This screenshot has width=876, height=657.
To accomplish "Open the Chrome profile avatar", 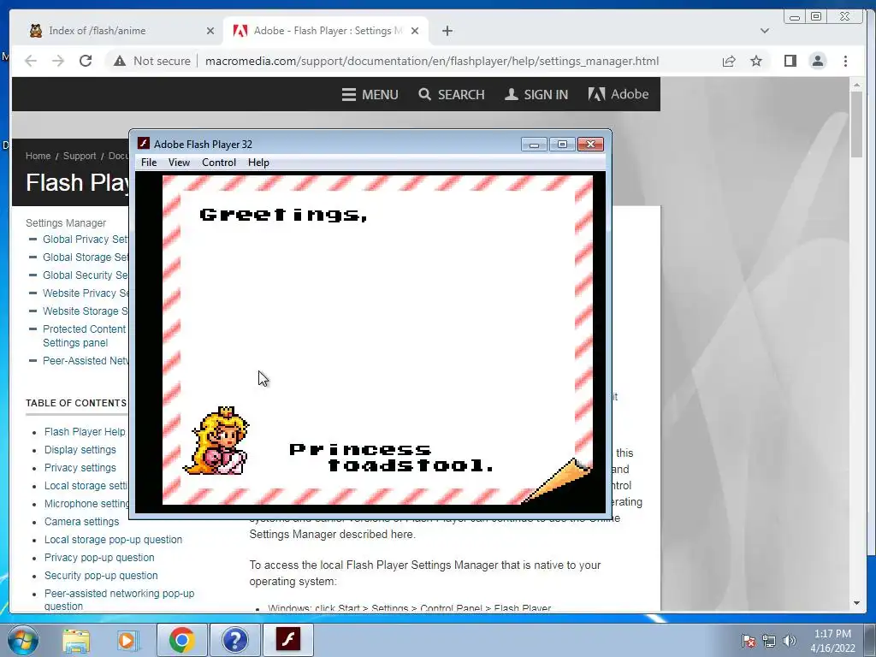I will pyautogui.click(x=817, y=61).
